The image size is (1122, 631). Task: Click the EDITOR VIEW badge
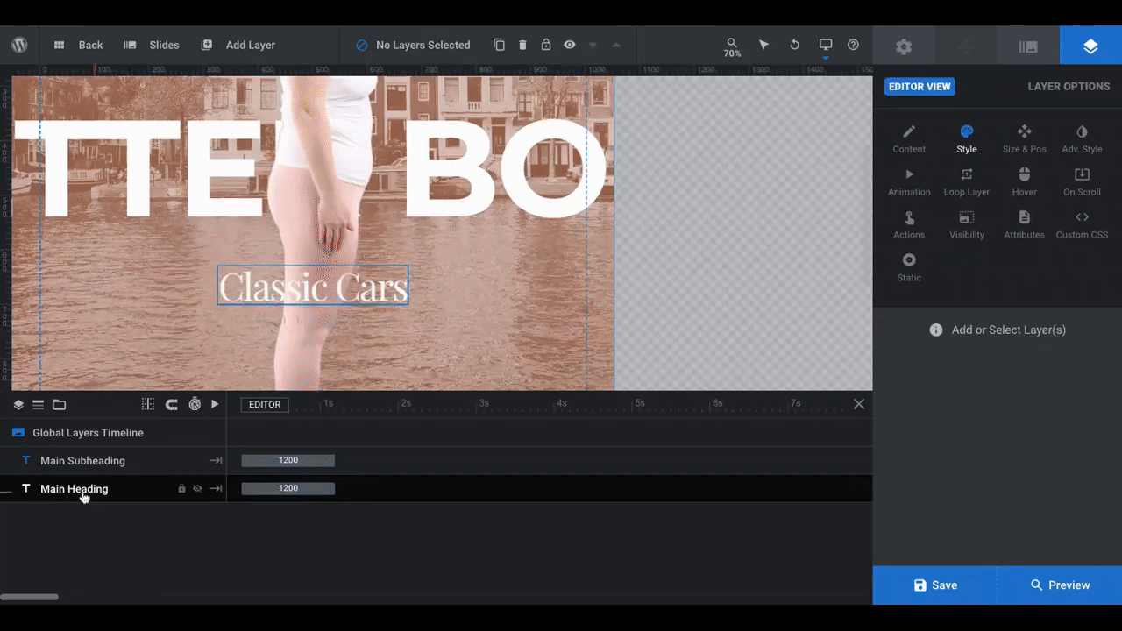(920, 87)
